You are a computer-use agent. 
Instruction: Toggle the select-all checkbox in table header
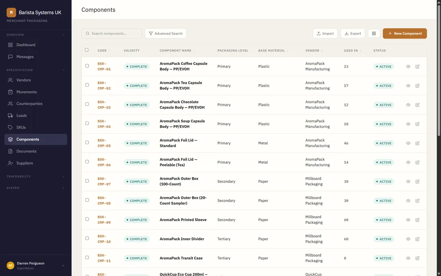click(x=87, y=50)
